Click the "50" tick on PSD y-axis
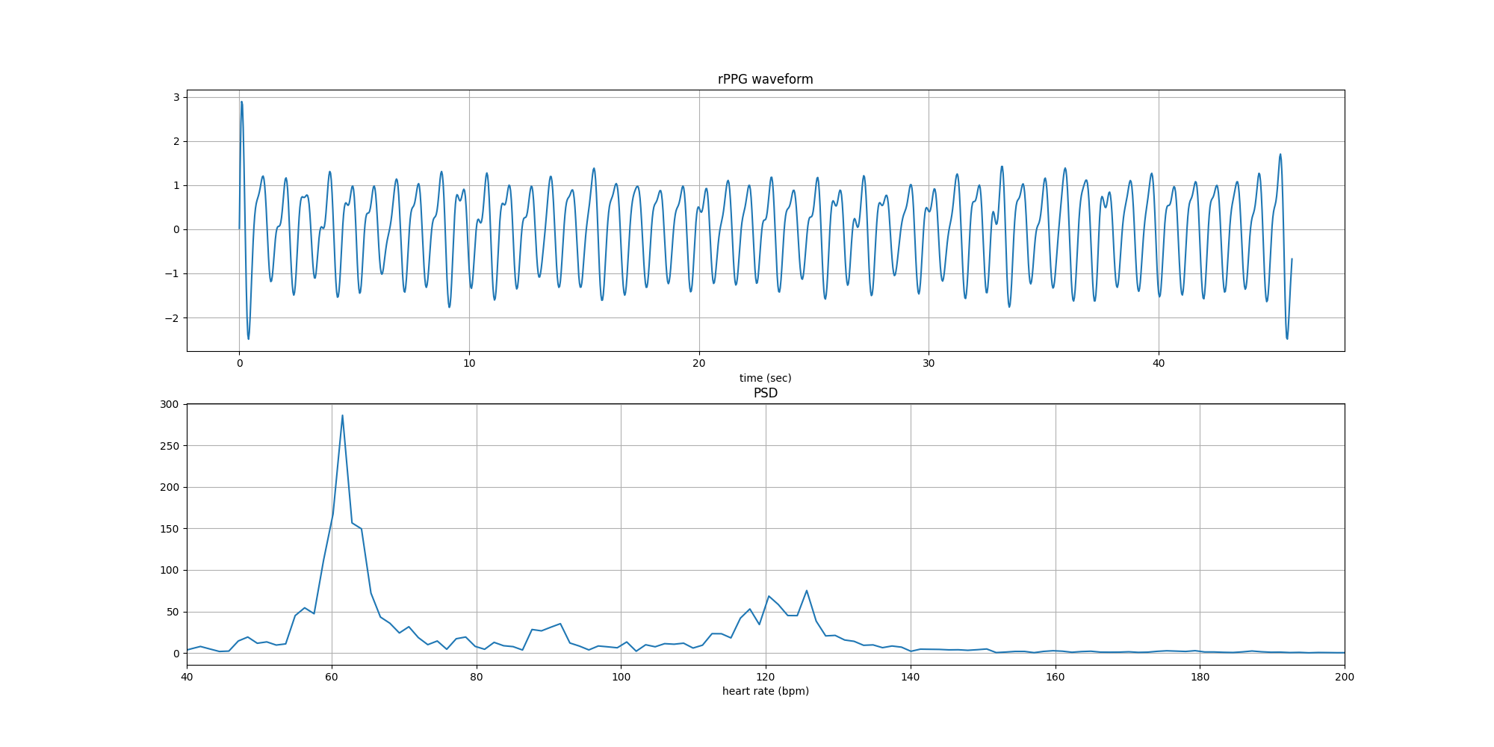 click(x=173, y=612)
